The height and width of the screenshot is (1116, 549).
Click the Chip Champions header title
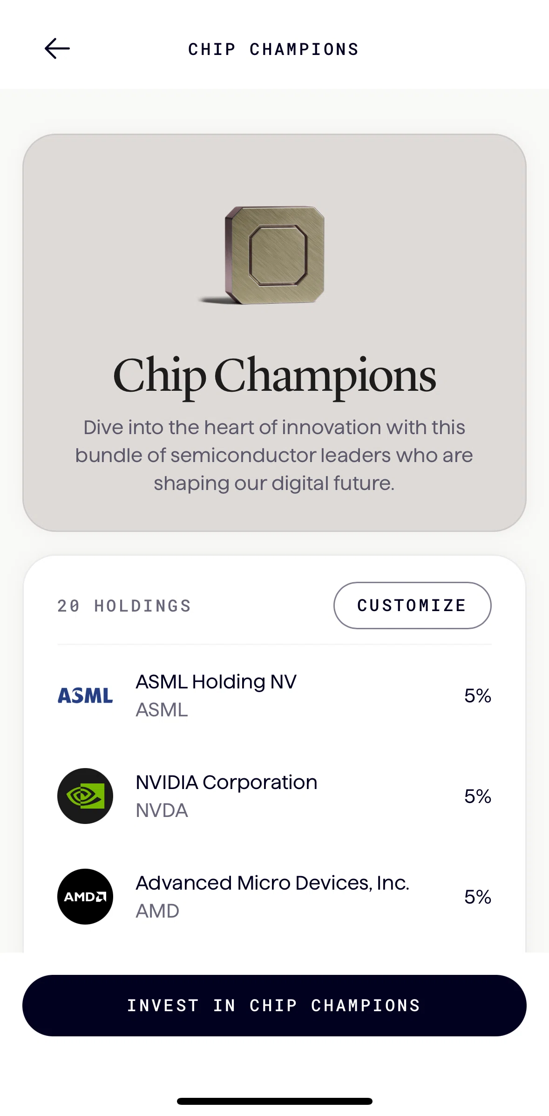click(274, 49)
